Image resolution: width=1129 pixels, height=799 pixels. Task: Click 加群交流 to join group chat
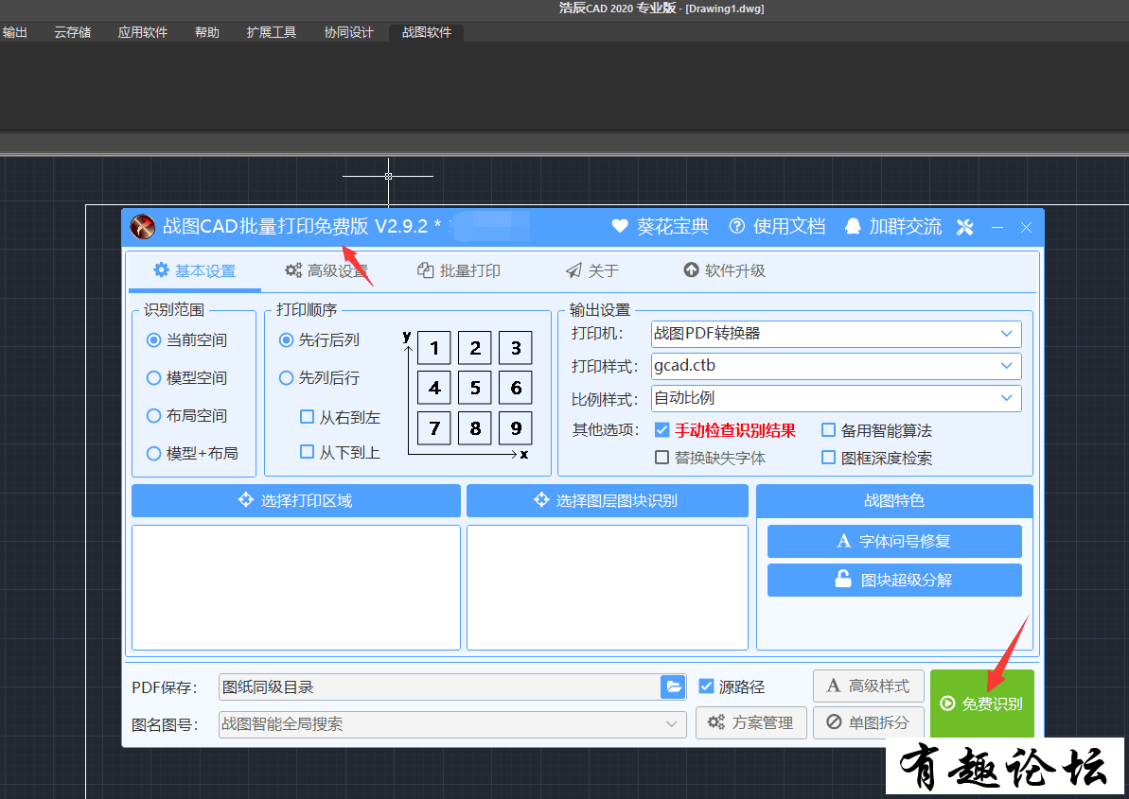892,227
